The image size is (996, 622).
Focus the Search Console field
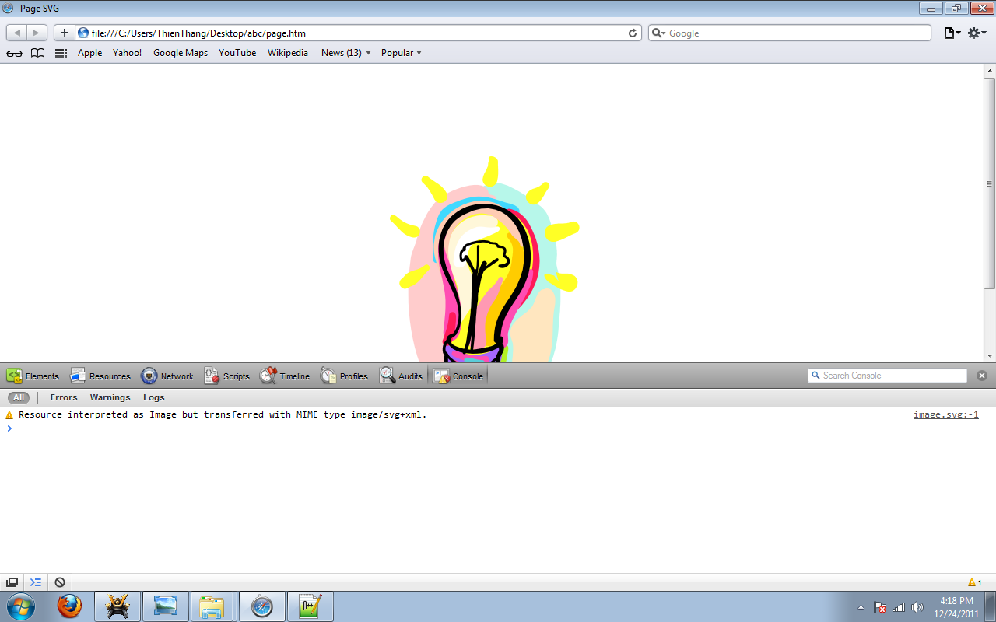coord(888,376)
